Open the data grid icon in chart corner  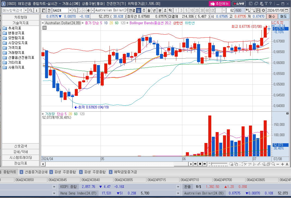(x=44, y=28)
